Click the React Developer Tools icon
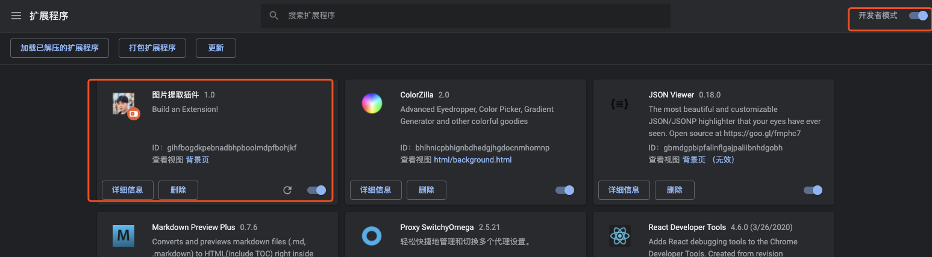This screenshot has height=257, width=932. point(620,236)
